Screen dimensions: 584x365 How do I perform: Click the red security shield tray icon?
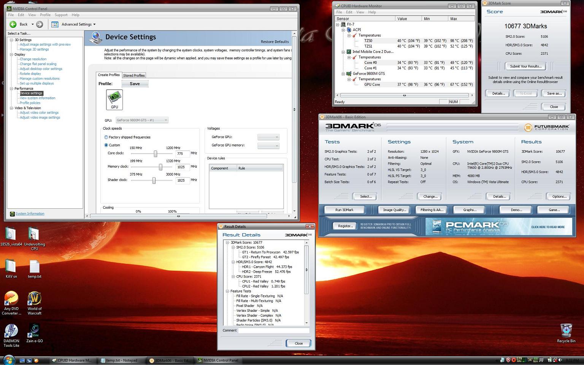[x=508, y=360]
